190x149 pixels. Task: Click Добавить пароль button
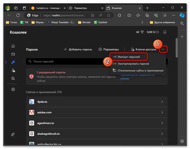point(78,49)
